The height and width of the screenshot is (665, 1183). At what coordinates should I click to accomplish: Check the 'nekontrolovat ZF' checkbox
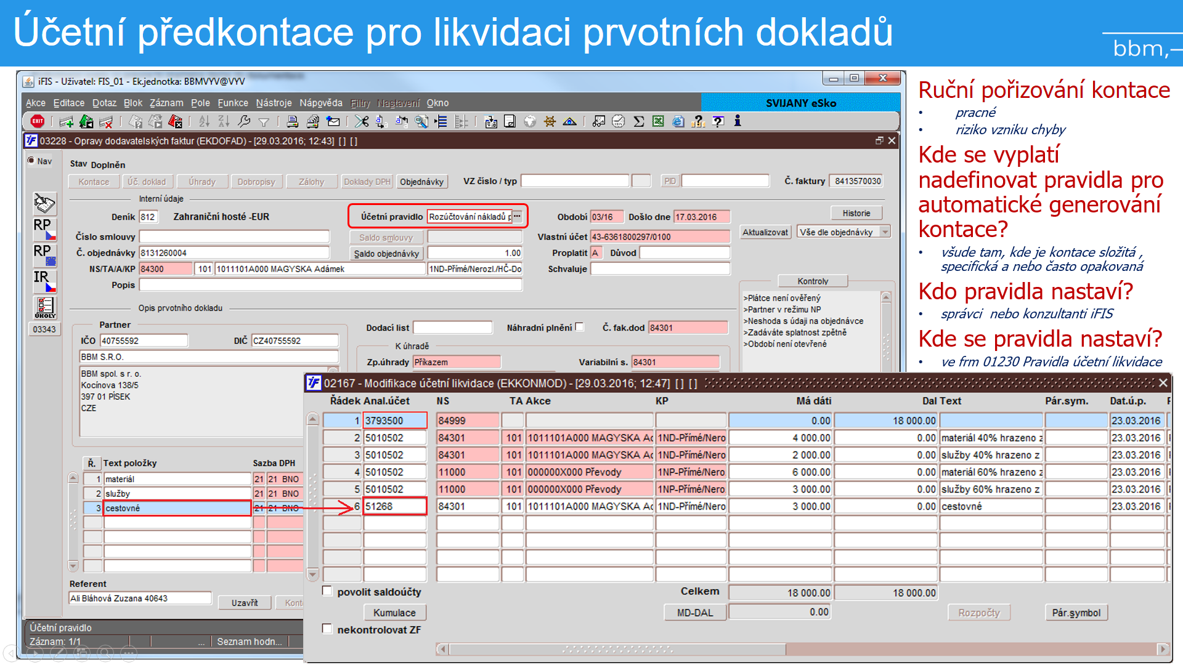coord(328,629)
